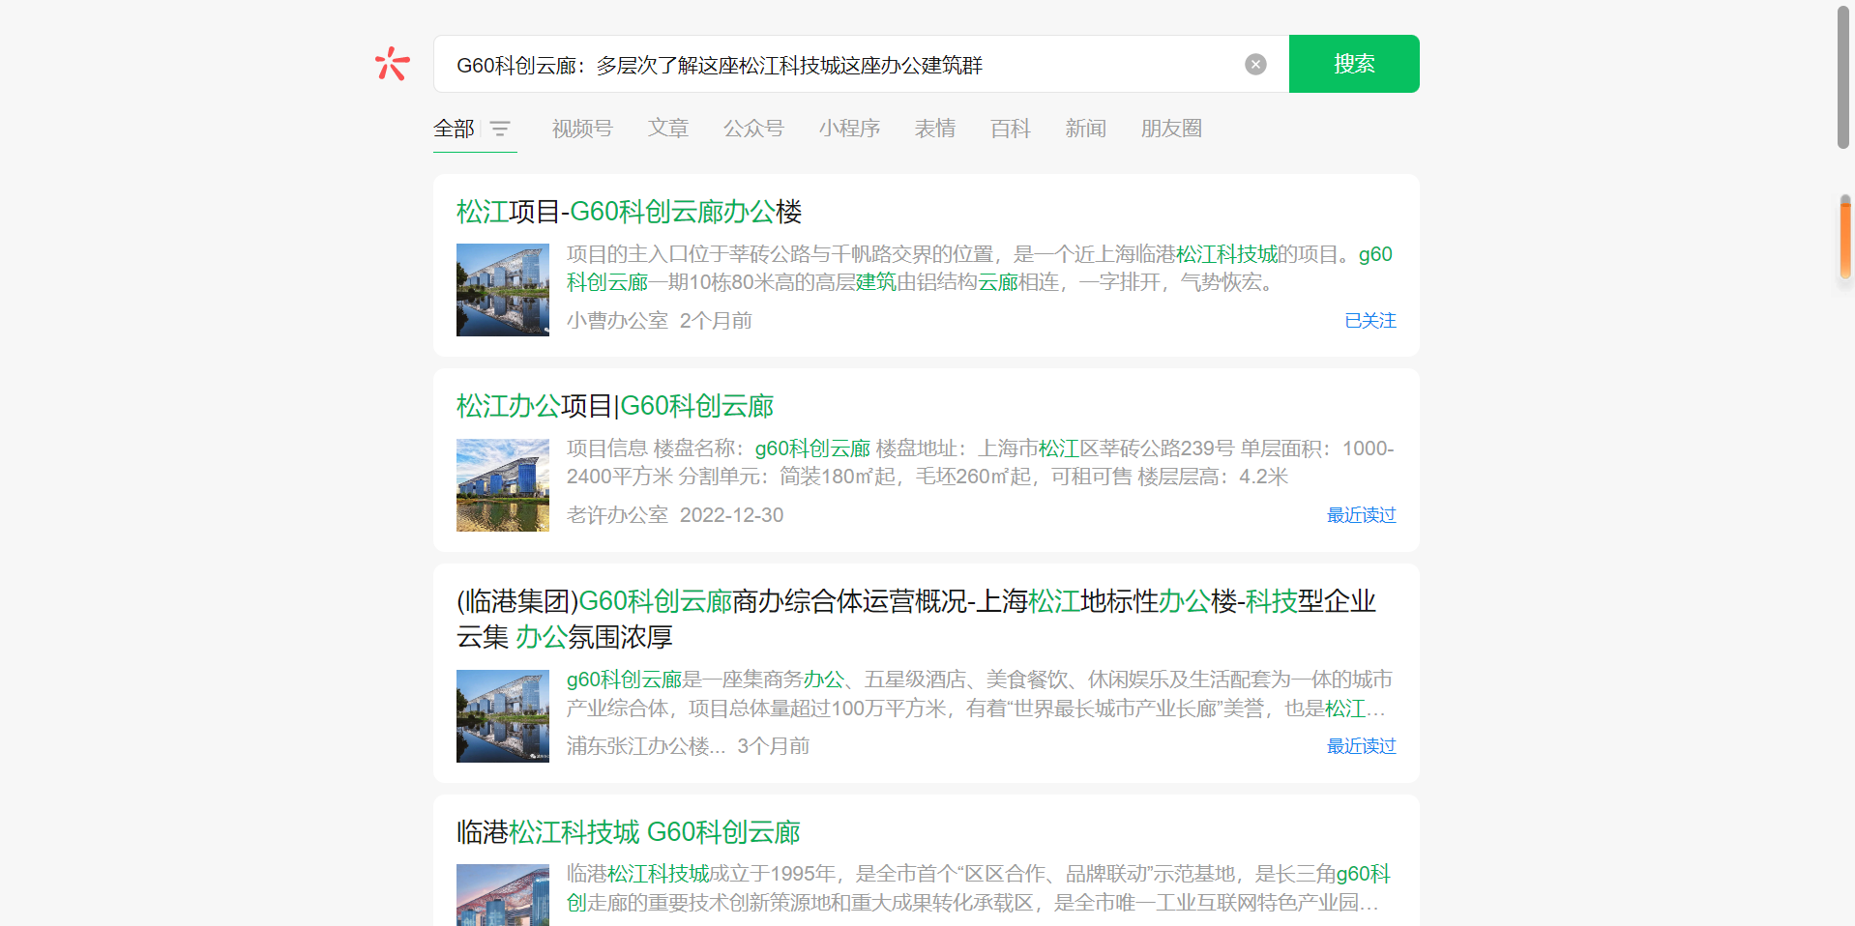Open the filter options beside 全部 tab
The width and height of the screenshot is (1855, 926).
501,128
